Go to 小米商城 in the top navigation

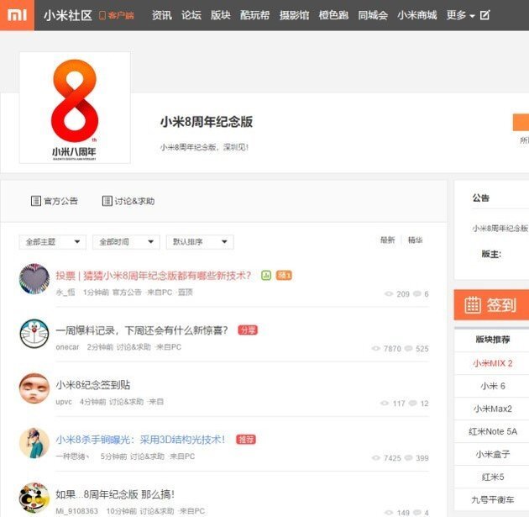pyautogui.click(x=417, y=15)
